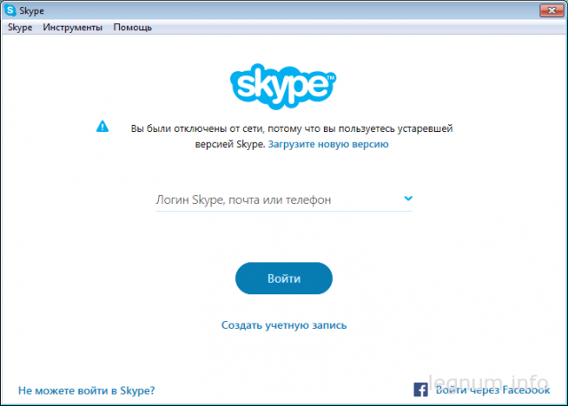Click the Войти sign-in button
This screenshot has height=406, width=568.
coord(284,278)
